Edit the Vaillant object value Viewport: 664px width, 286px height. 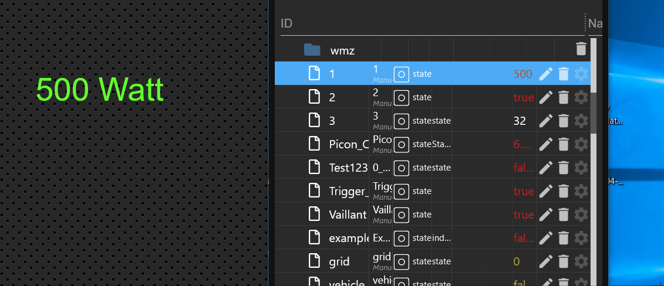tap(546, 215)
